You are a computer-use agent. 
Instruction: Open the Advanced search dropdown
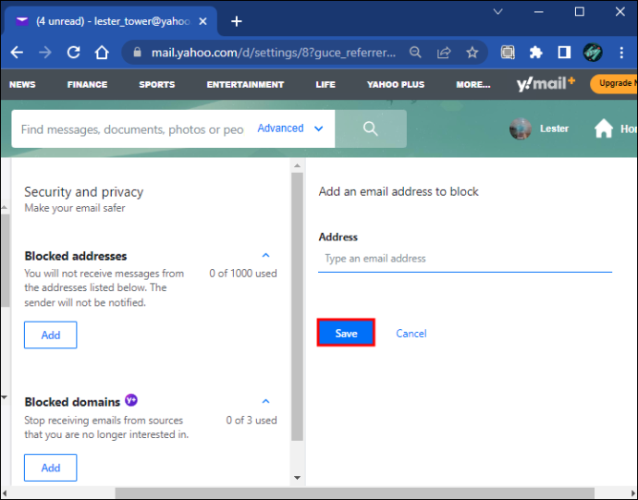pyautogui.click(x=290, y=128)
